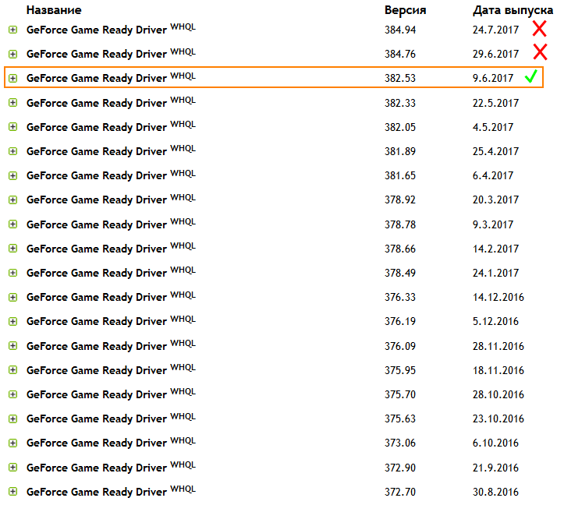This screenshot has height=505, width=564.
Task: Expand the driver row for version 372.90
Action: coord(13,468)
